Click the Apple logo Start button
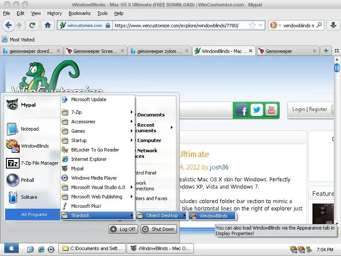341x256 pixels. pos(12,248)
